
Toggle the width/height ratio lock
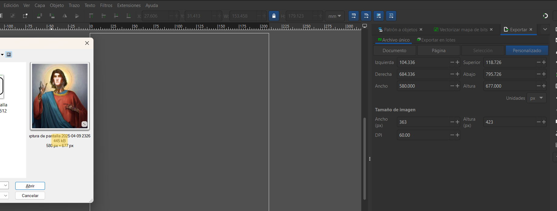[x=274, y=16]
